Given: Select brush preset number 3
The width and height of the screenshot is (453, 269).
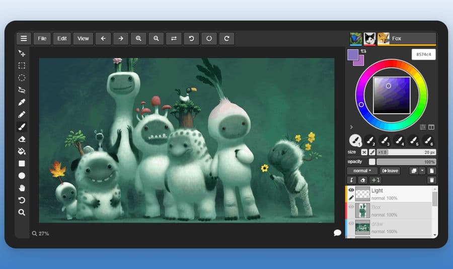Looking at the screenshot, I should click(385, 141).
